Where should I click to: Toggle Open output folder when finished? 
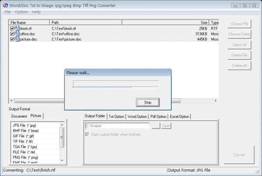[87, 135]
